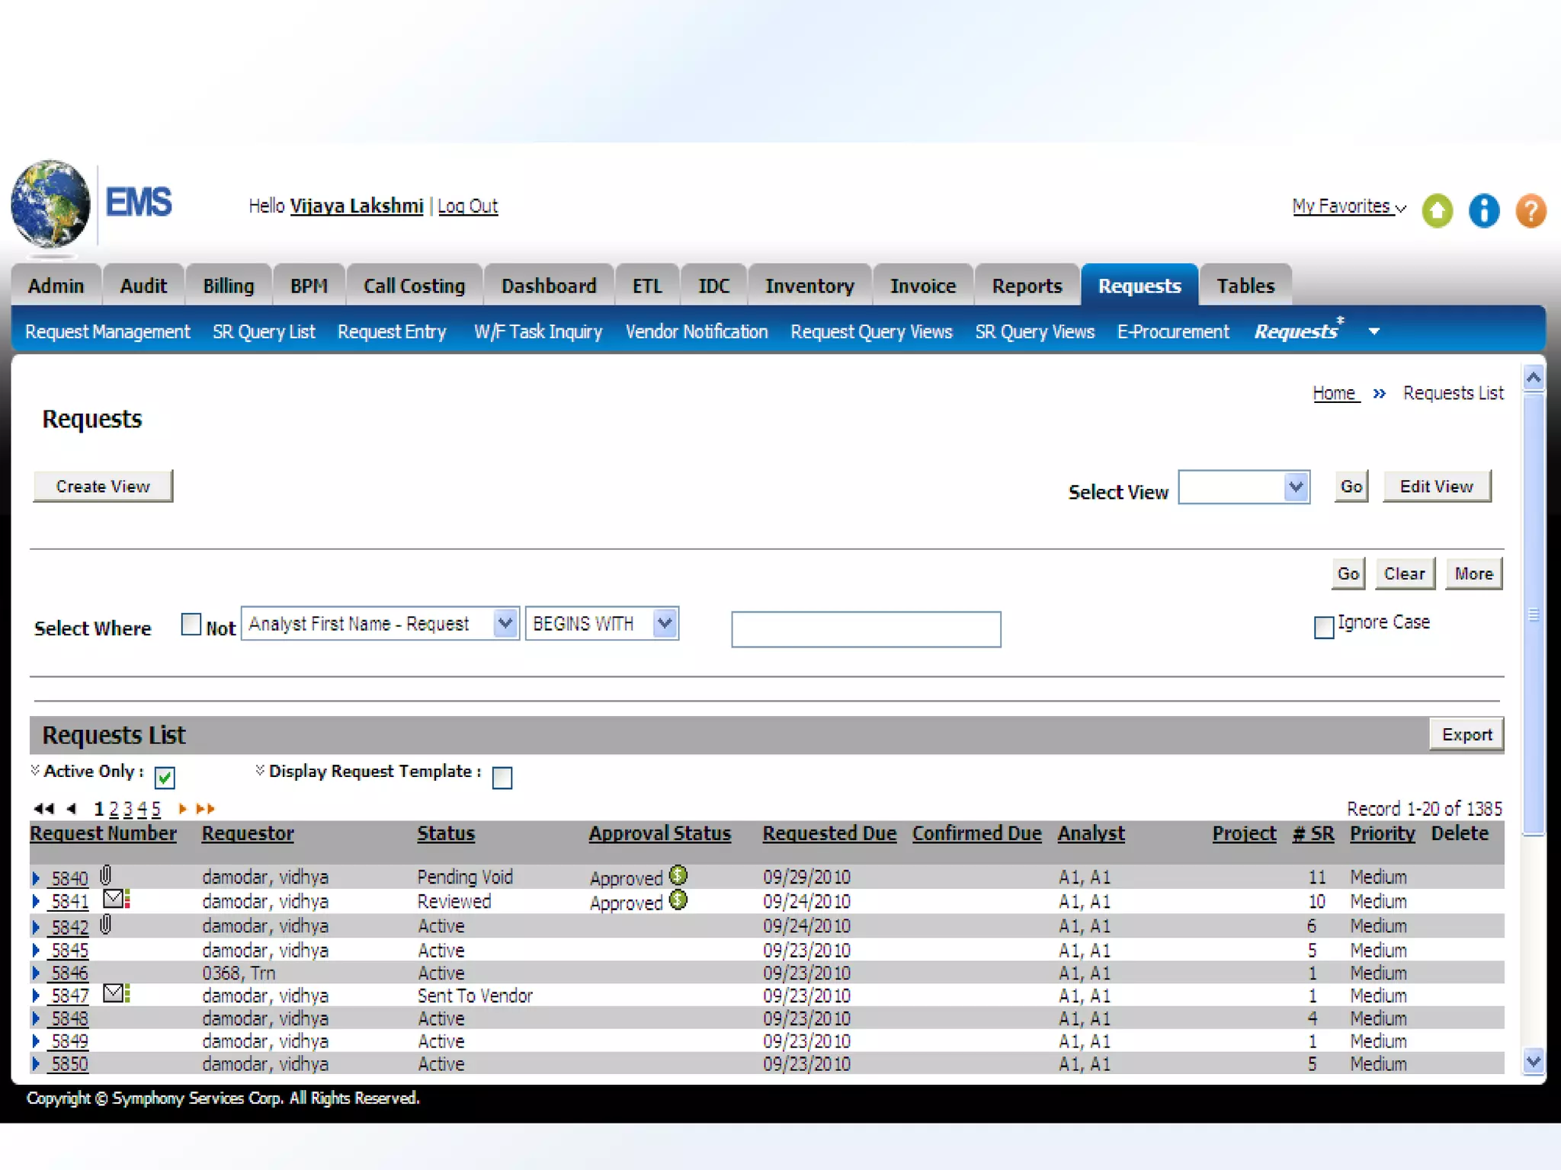Open the Analyst First Name field dropdown
1561x1170 pixels.
point(505,624)
